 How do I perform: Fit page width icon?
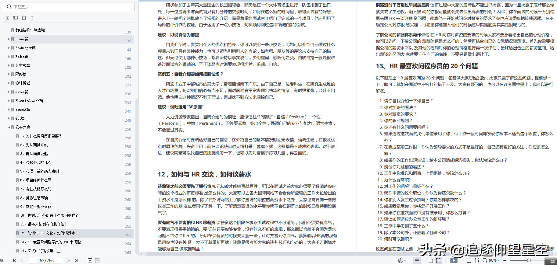click(x=485, y=260)
